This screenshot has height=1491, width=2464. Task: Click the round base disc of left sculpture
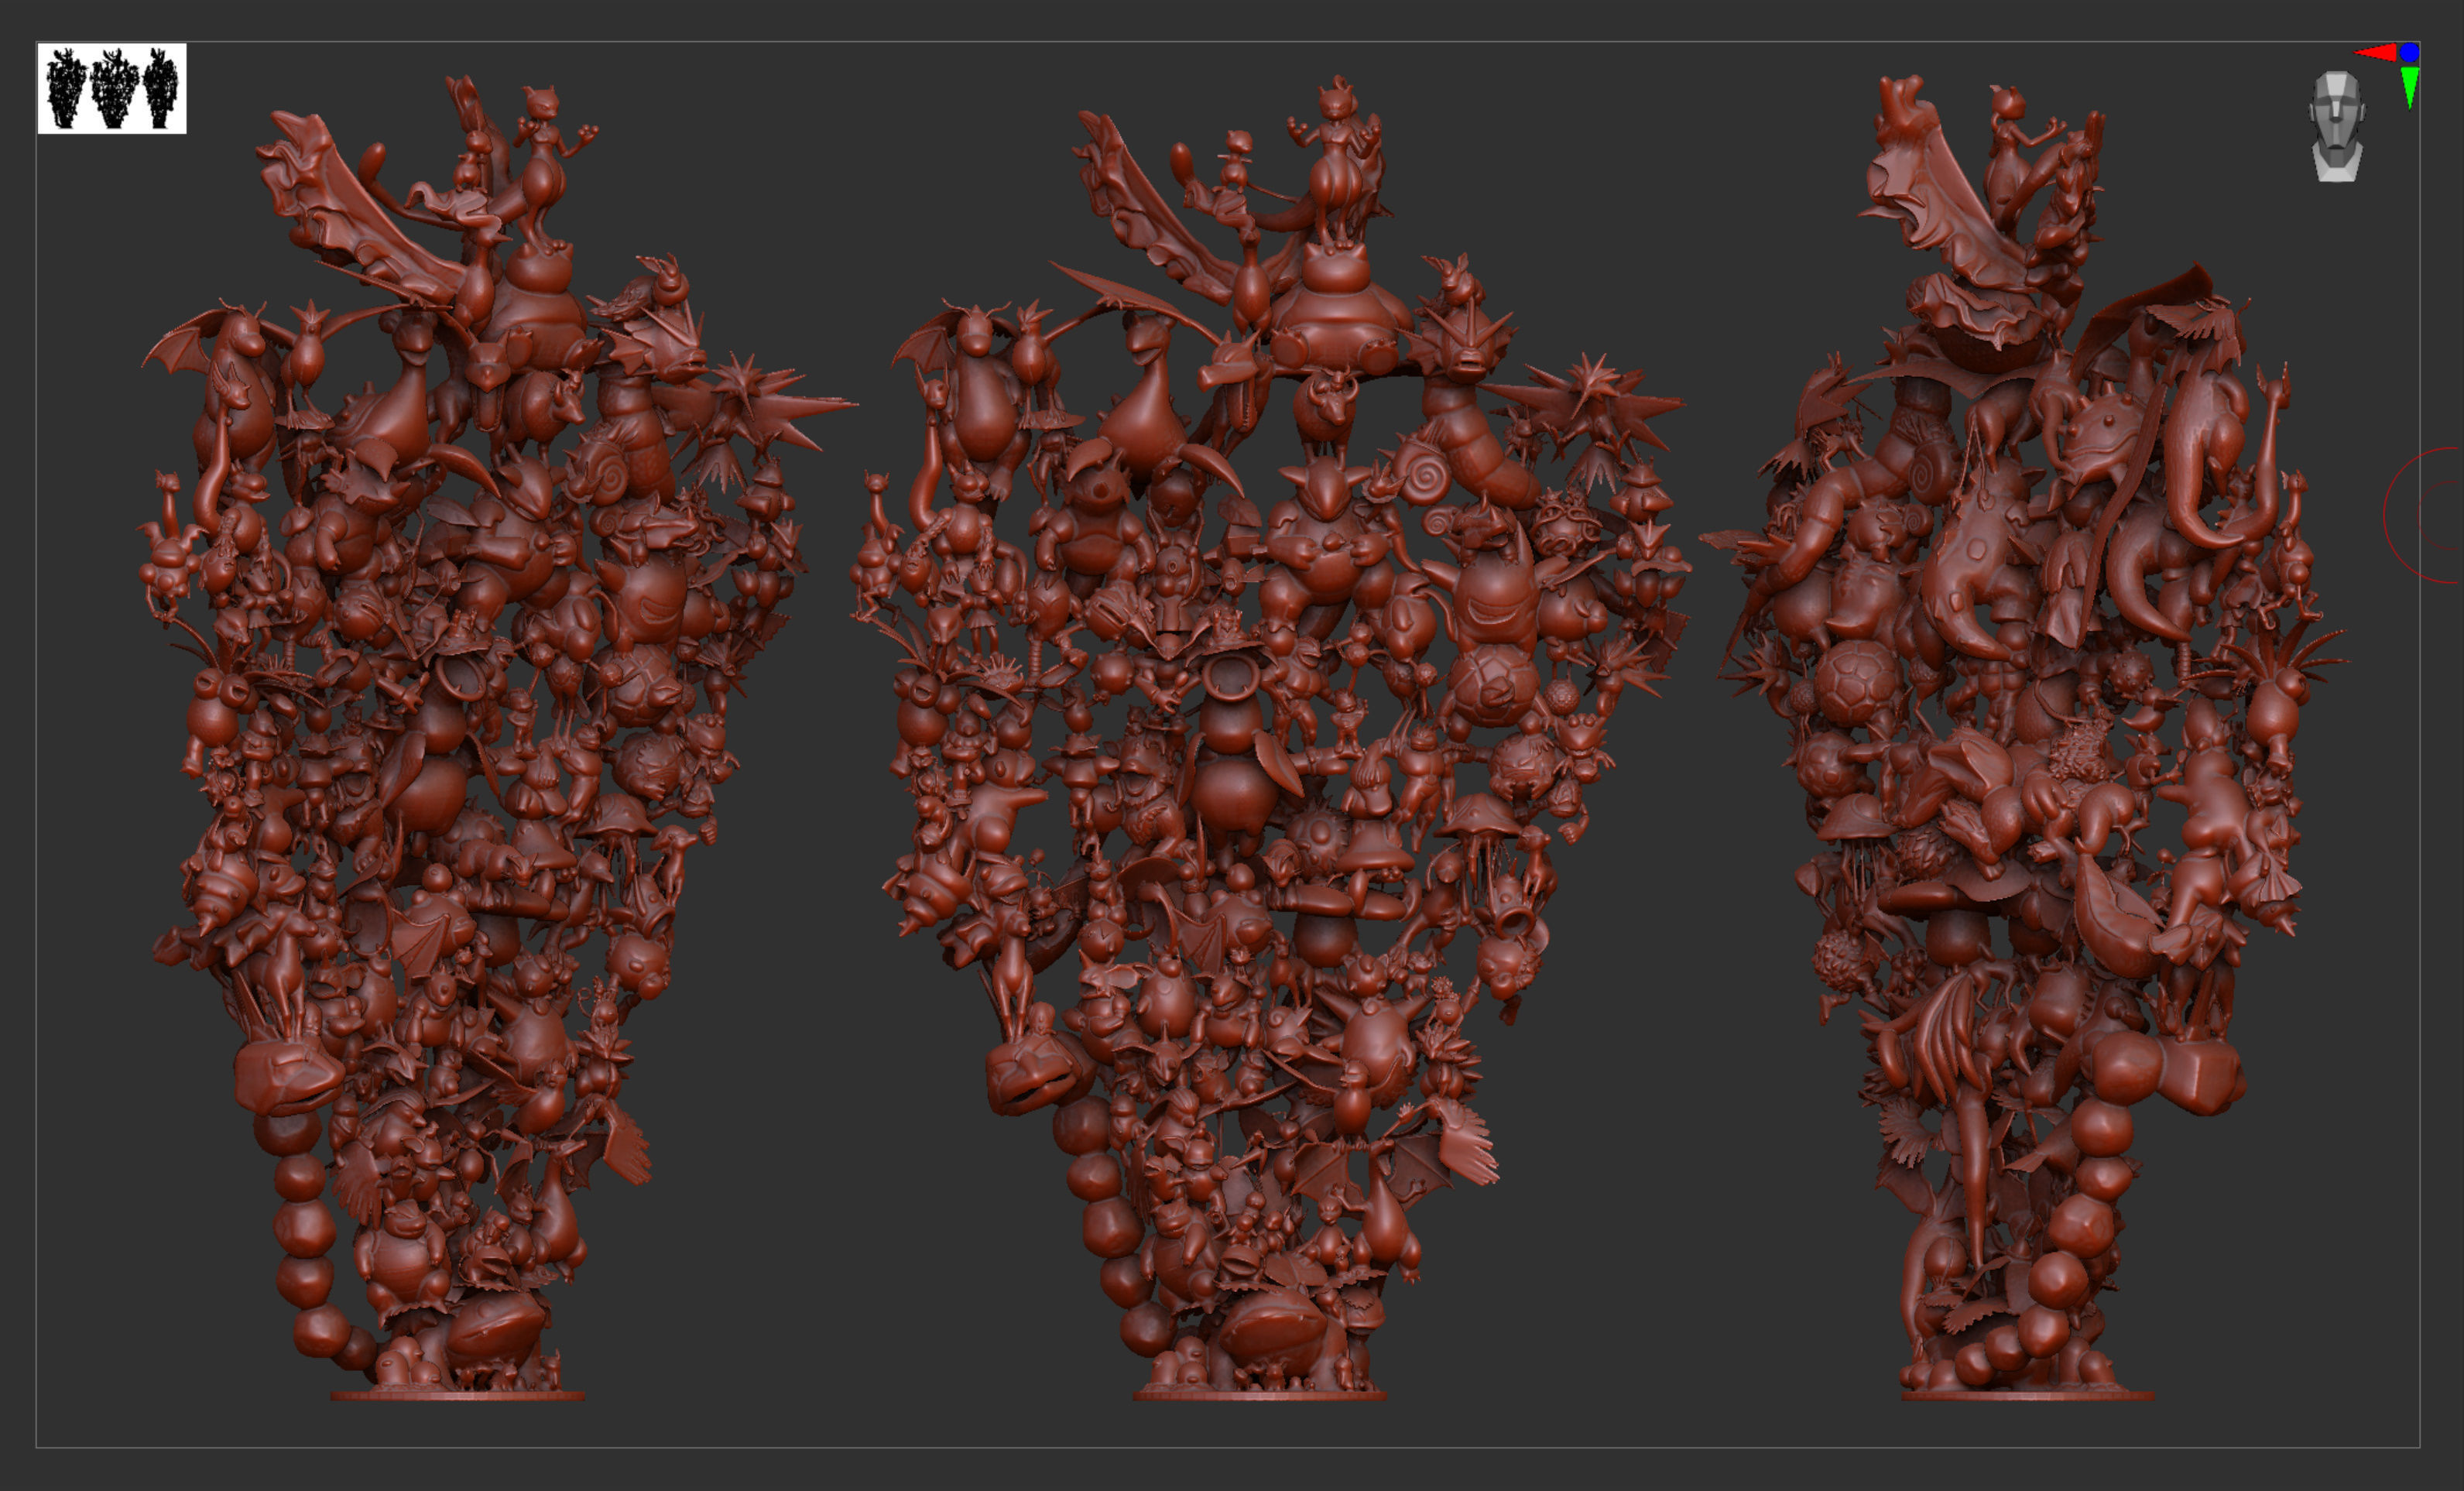tap(457, 1395)
